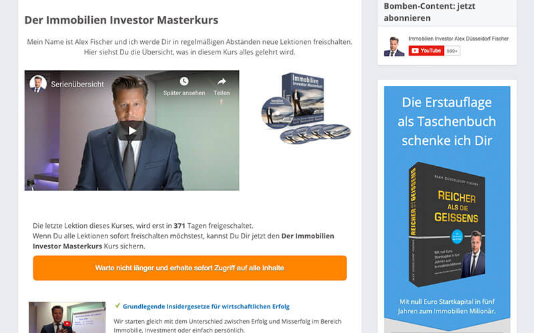The width and height of the screenshot is (534, 333).
Task: Open the Grundlegende Insidergesetze lesson link
Action: (x=206, y=306)
